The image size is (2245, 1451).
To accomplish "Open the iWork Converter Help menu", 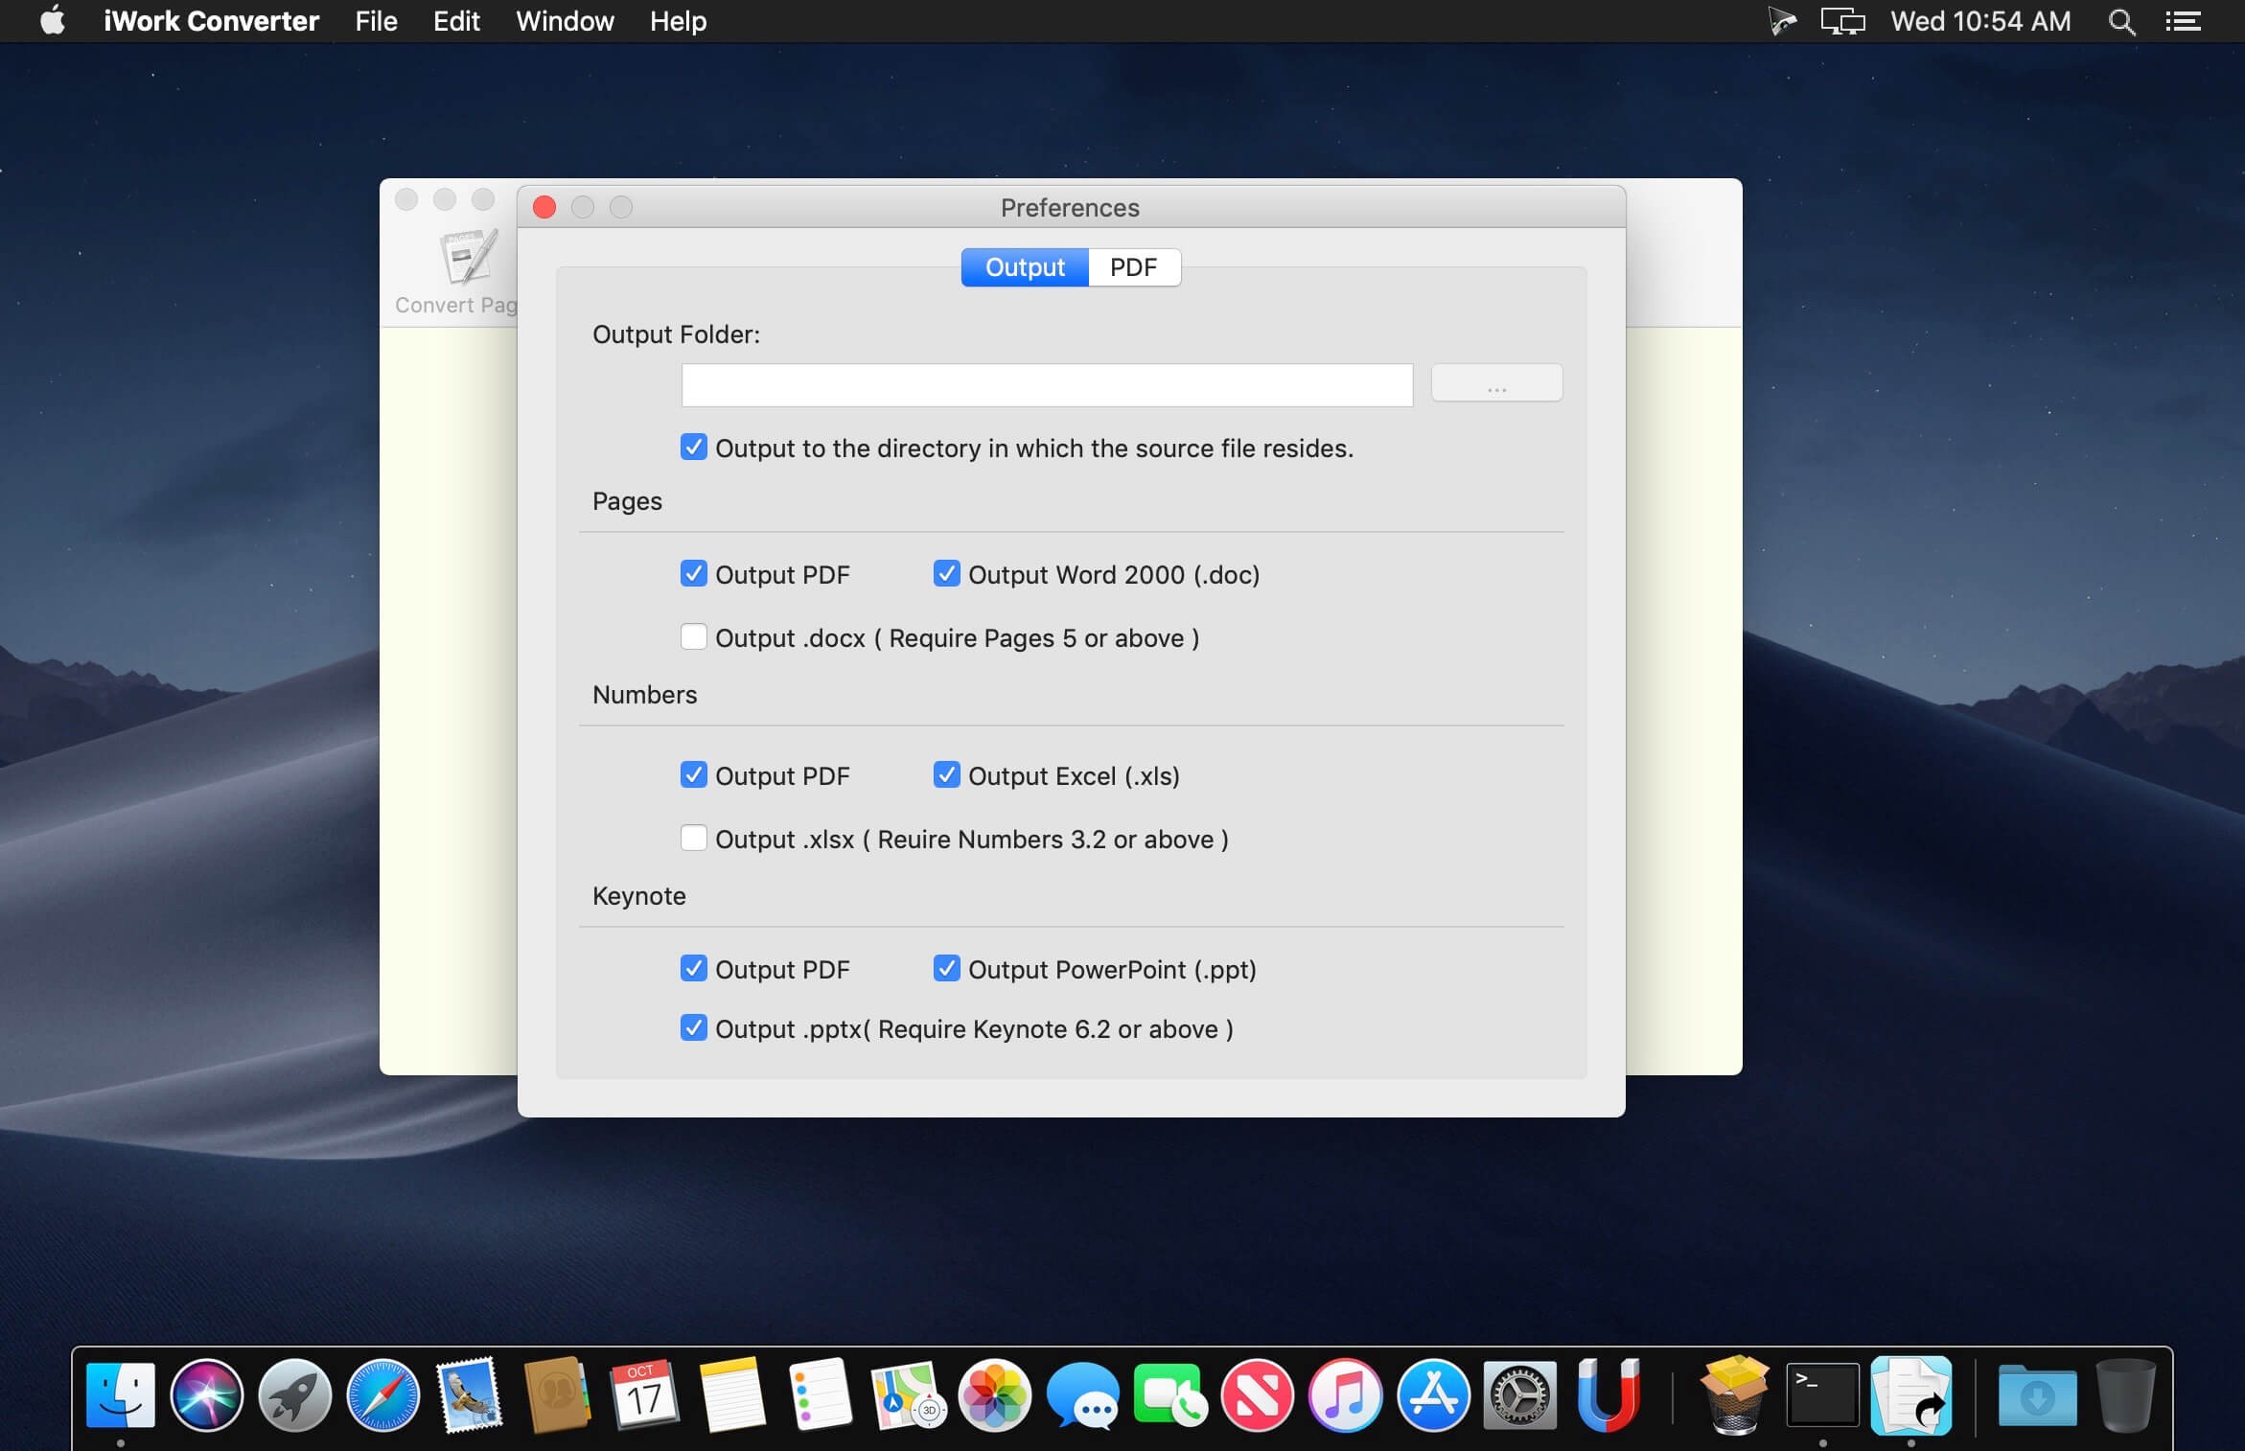I will click(x=677, y=20).
